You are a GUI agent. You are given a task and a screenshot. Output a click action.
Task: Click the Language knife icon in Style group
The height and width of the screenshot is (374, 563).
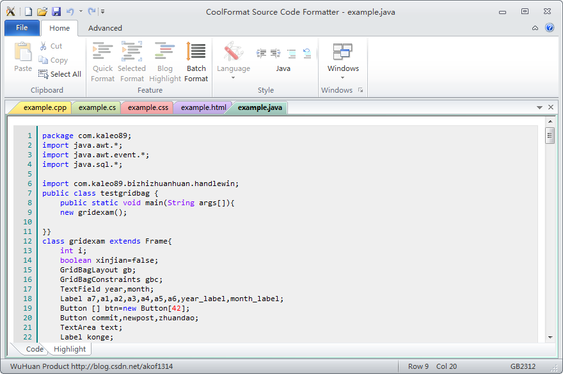click(233, 52)
